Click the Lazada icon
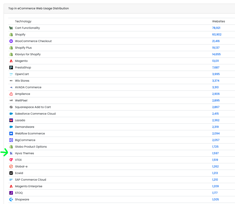 pyautogui.click(x=11, y=120)
